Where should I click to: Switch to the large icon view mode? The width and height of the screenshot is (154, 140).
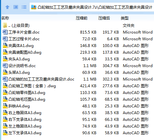coord(16,7)
